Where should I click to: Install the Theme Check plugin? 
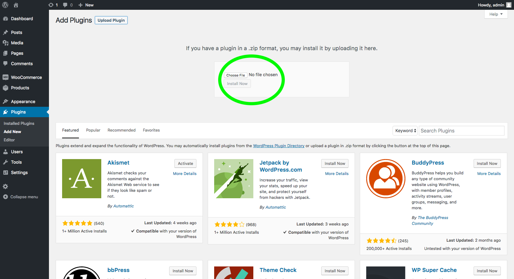coord(335,271)
